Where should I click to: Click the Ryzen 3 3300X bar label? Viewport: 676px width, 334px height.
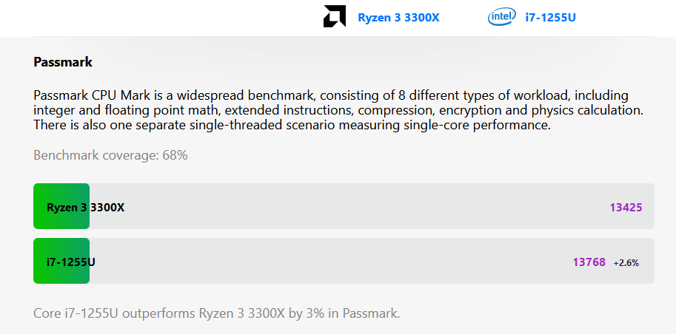pos(85,208)
